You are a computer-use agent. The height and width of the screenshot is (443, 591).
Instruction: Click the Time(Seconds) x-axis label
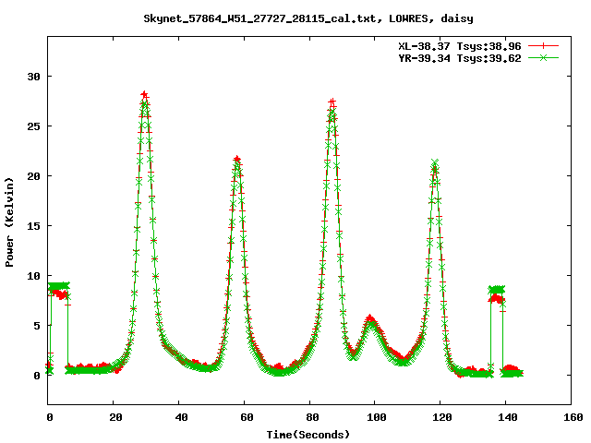point(308,435)
